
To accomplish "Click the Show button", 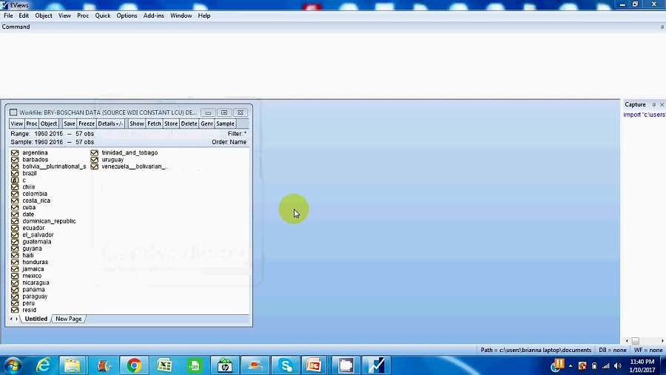I will click(x=136, y=124).
